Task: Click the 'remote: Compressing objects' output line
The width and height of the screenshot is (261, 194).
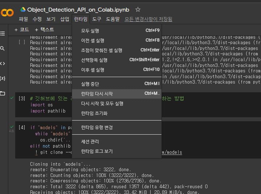Action: pos(96,181)
